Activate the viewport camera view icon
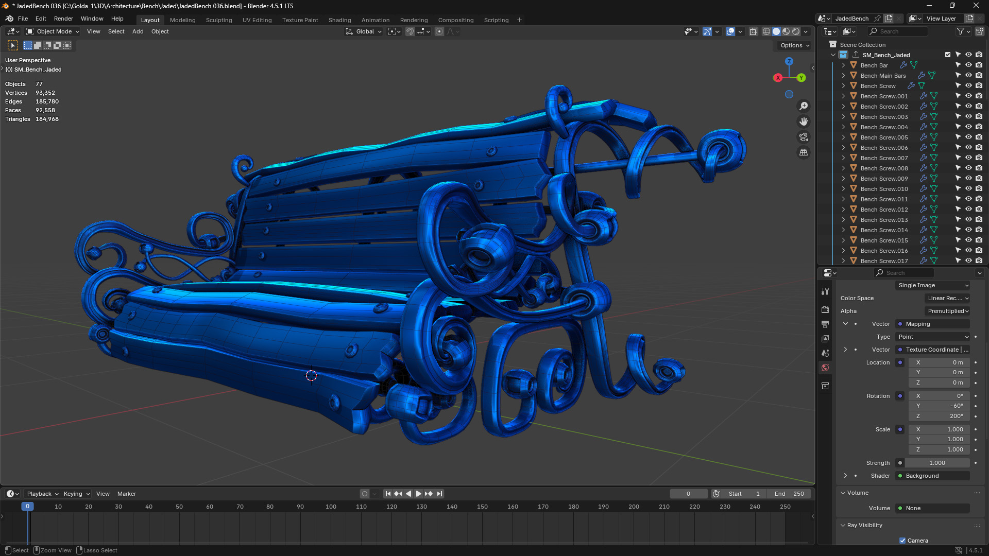Viewport: 989px width, 556px height. 804,137
